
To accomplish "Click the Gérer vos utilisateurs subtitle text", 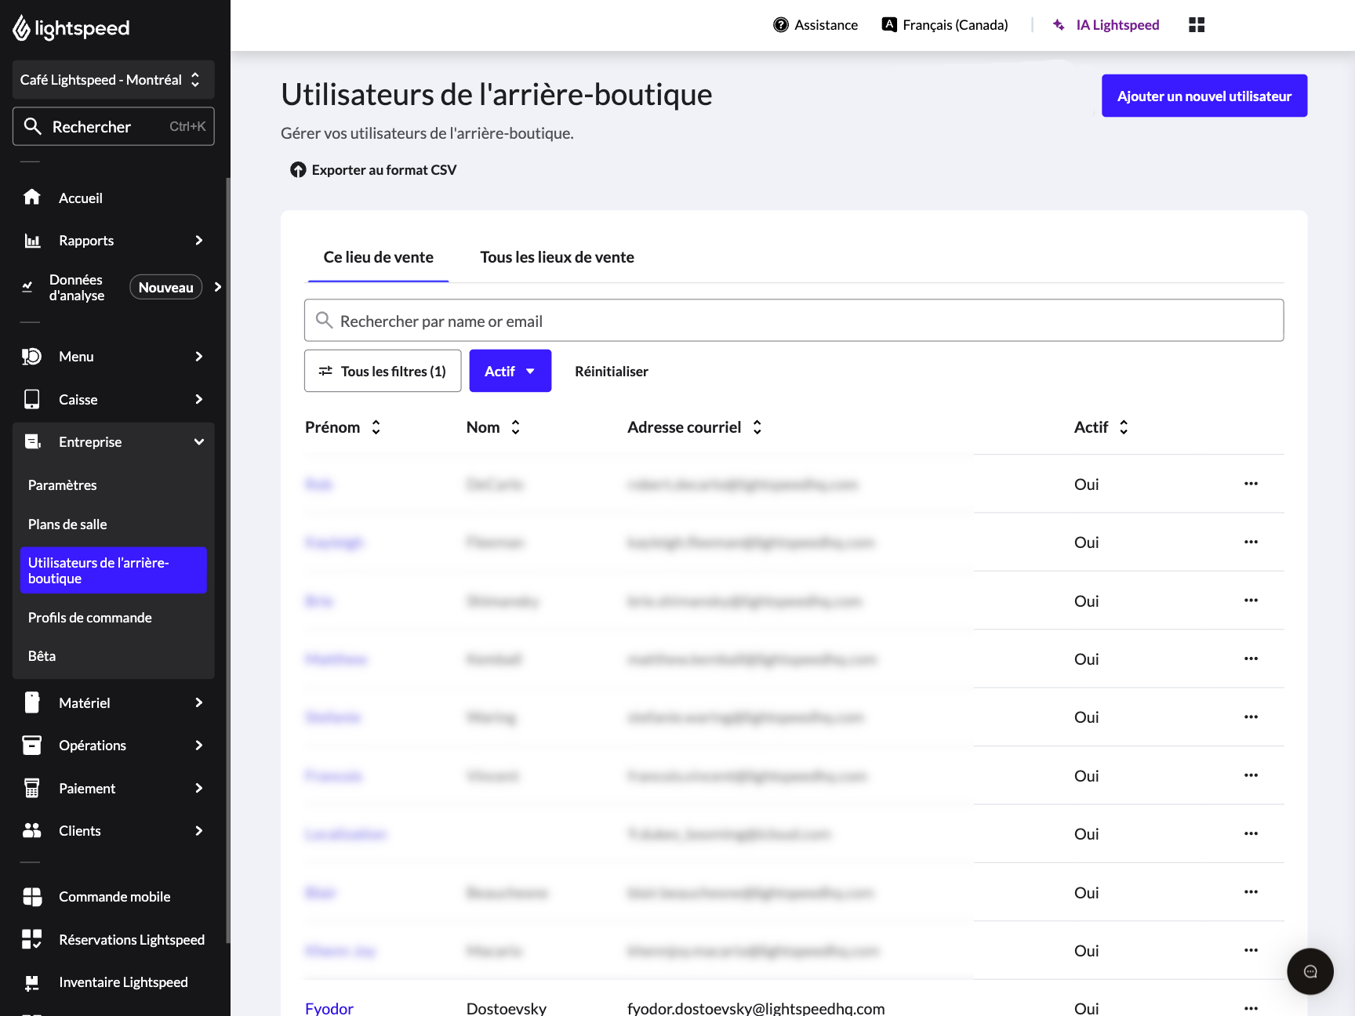I will point(427,133).
